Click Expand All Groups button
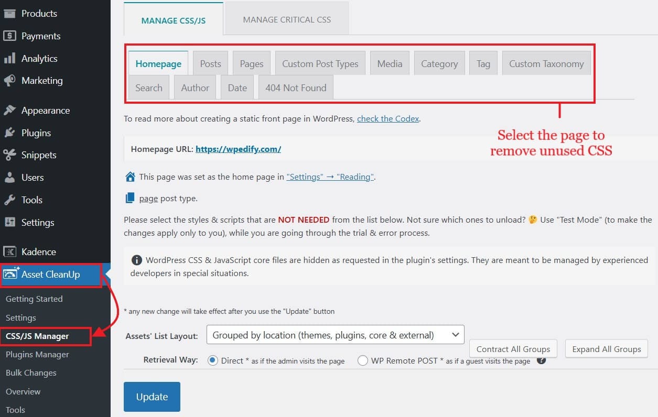658x417 pixels. point(607,349)
